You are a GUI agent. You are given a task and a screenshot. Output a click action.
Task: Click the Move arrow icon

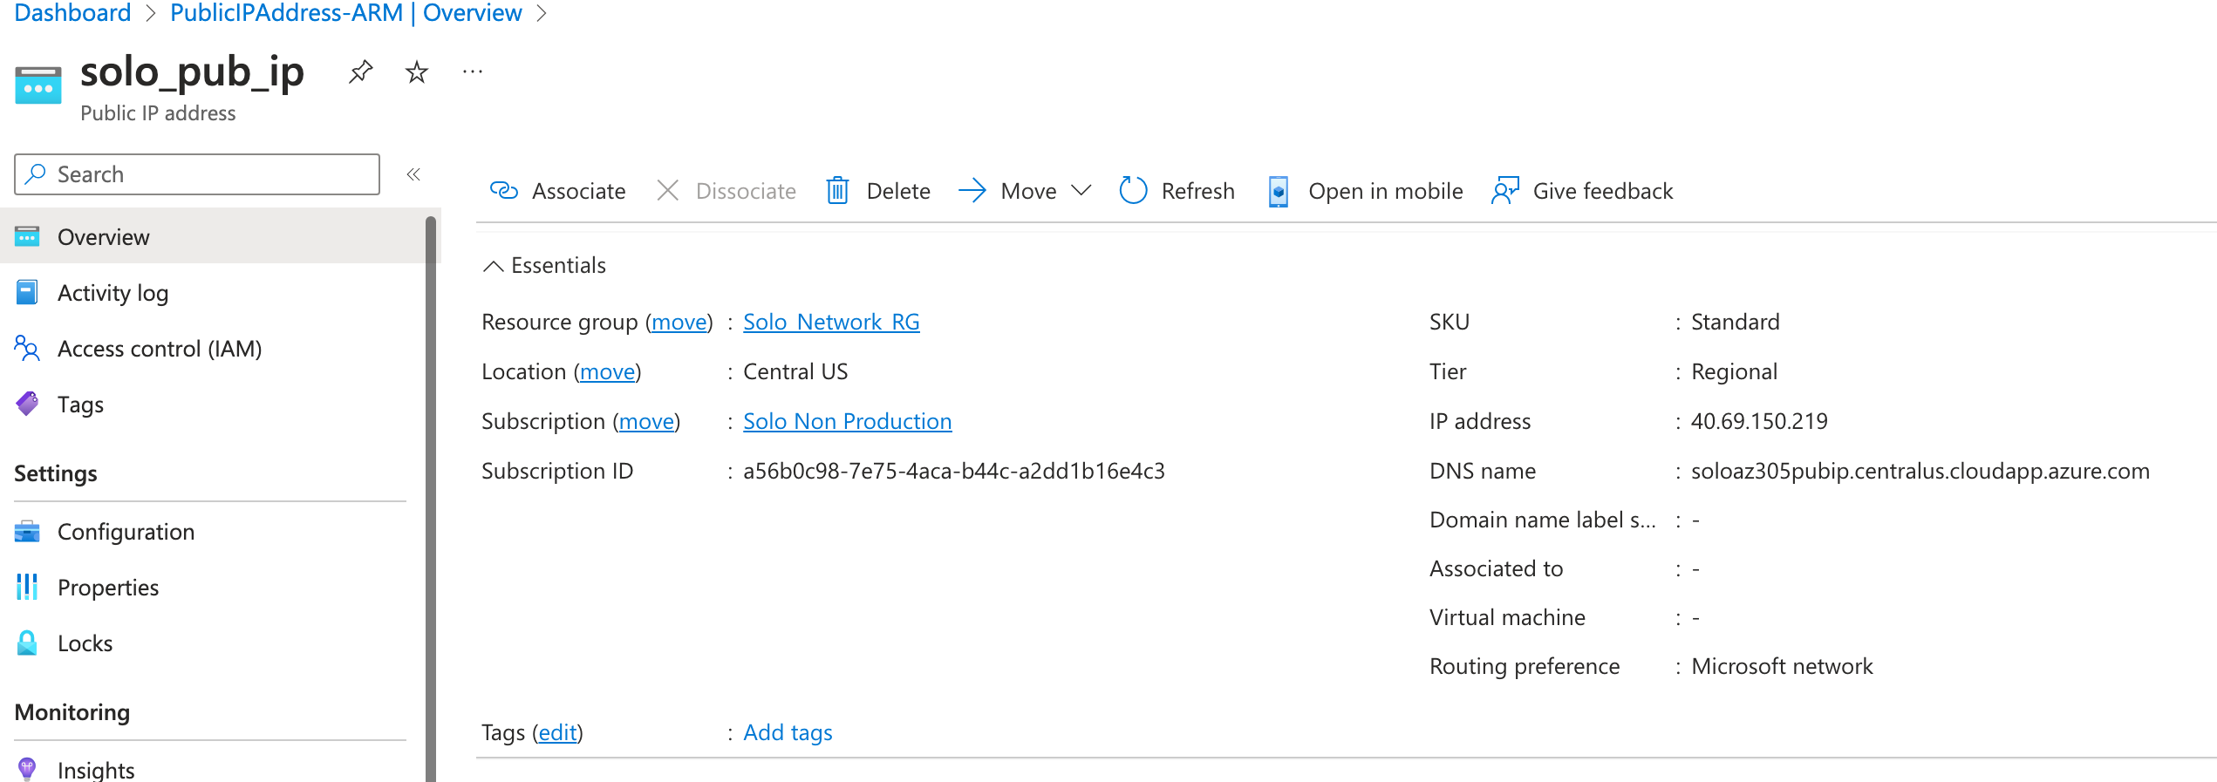(x=972, y=190)
